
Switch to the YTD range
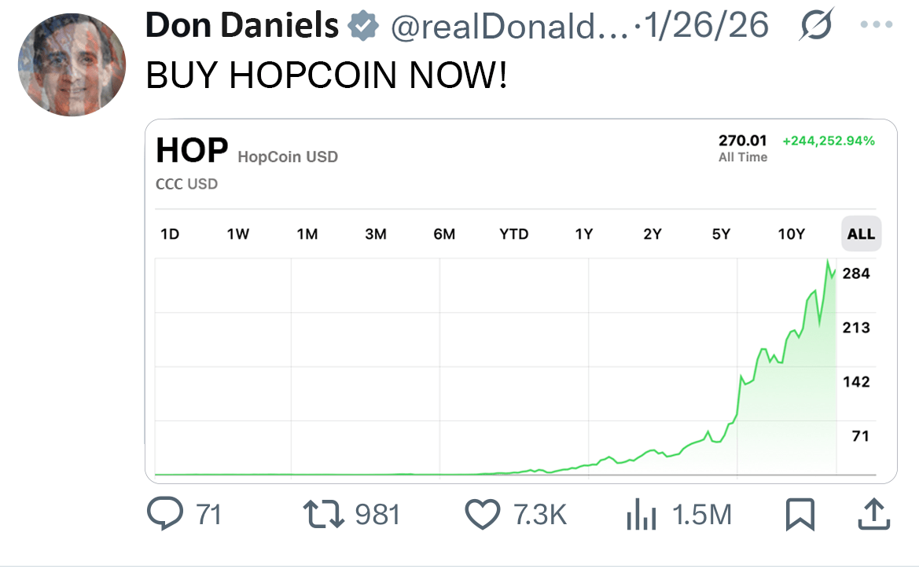[514, 234]
